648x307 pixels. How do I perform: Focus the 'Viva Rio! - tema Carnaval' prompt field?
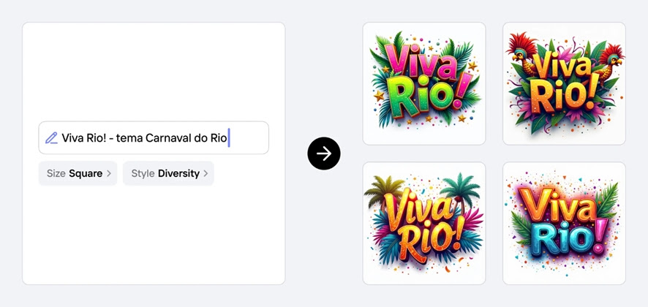[x=154, y=138]
